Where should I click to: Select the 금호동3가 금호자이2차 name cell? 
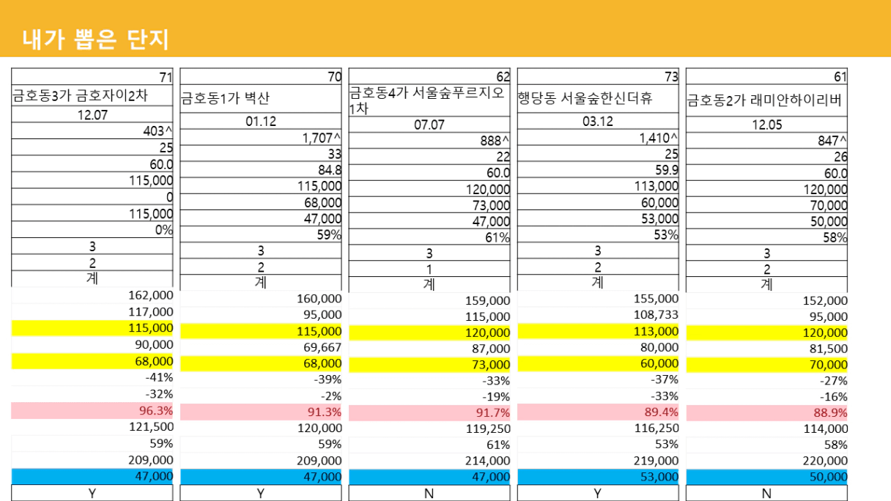point(92,96)
